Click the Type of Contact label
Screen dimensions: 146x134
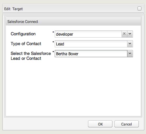tap(26, 44)
